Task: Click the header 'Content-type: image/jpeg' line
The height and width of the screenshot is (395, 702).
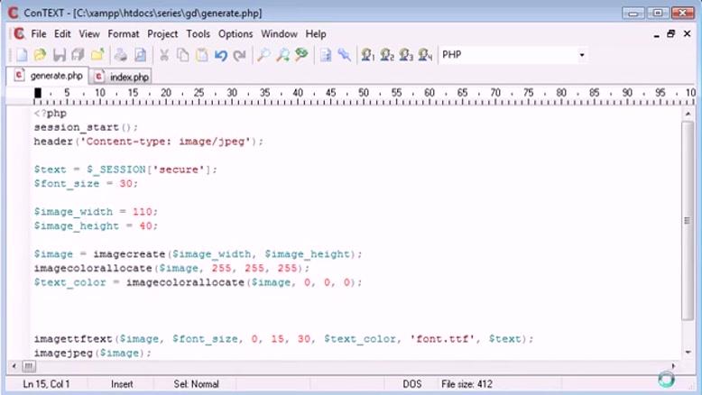Action: coord(148,142)
